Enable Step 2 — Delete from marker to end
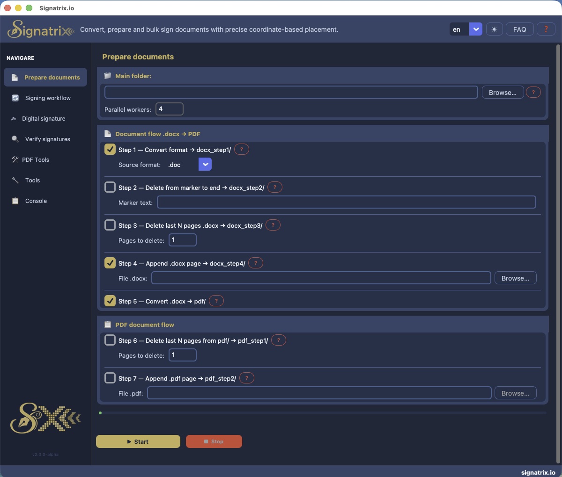562x477 pixels. pos(110,187)
